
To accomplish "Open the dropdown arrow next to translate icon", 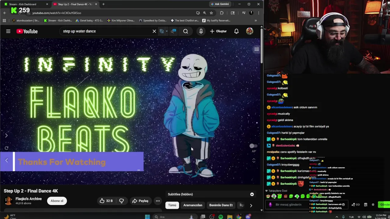I will [167, 31].
